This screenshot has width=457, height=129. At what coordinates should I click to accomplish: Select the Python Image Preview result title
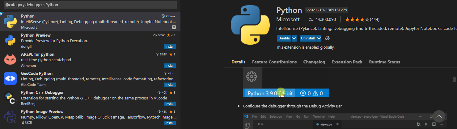[x=42, y=111]
